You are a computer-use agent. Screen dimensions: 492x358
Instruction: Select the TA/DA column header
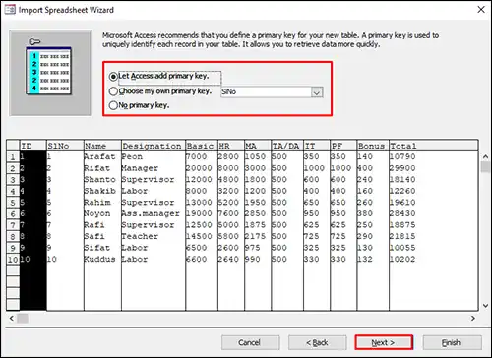287,146
